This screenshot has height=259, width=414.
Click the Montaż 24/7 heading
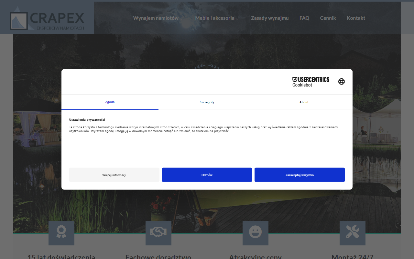[x=353, y=256]
